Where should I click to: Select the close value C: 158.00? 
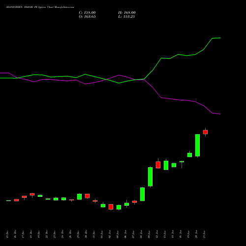[x=87, y=13]
